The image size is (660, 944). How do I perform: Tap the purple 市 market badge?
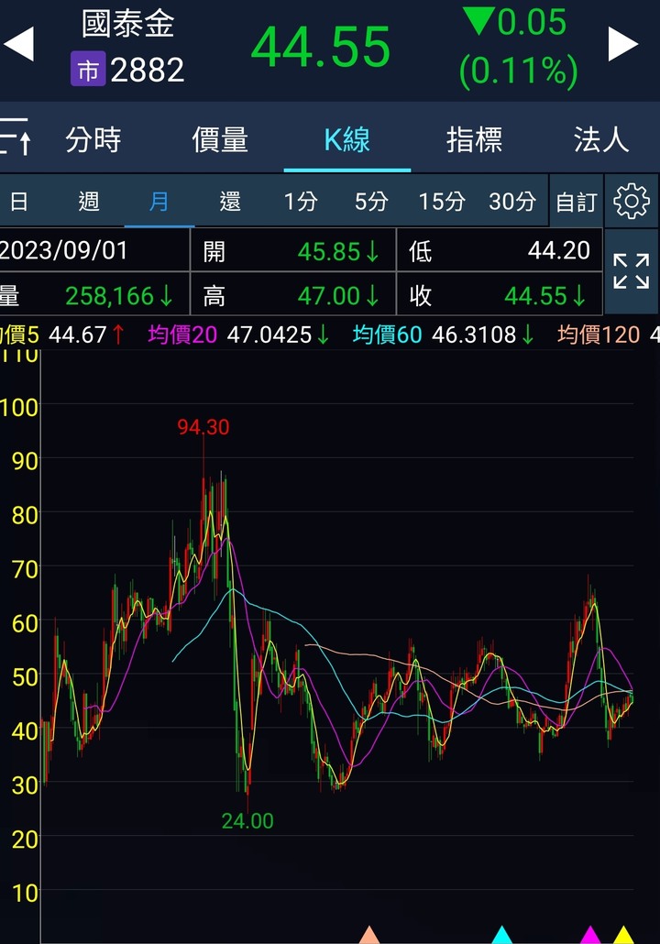point(88,69)
